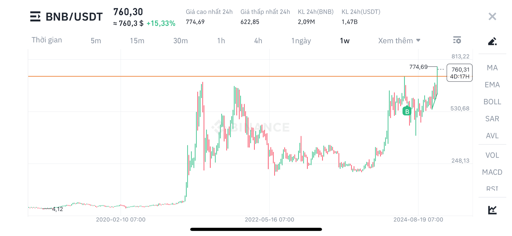
Task: Open the BOLL indicator
Action: [x=492, y=101]
